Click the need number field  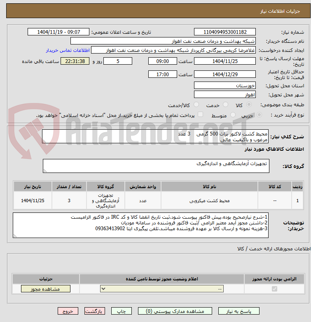(225, 32)
